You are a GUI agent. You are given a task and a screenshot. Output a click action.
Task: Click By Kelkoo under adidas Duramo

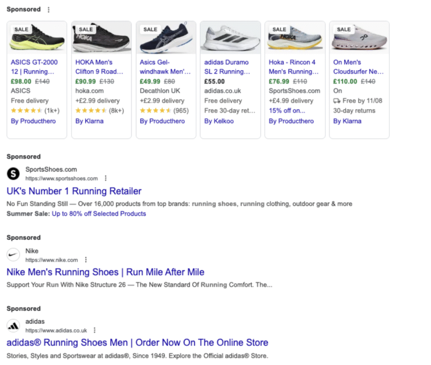pyautogui.click(x=219, y=121)
